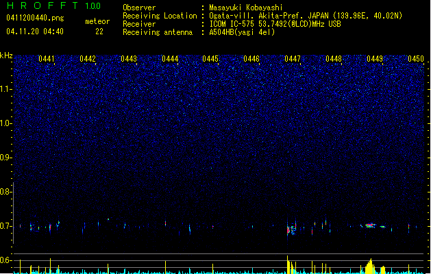Click the 0441 time marker
The width and height of the screenshot is (431, 274).
click(x=47, y=59)
